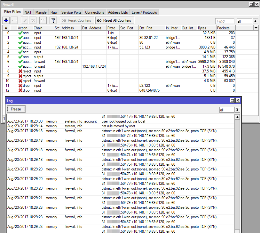Click the disable rule X icon
260x233 pixels.
point(33,20)
